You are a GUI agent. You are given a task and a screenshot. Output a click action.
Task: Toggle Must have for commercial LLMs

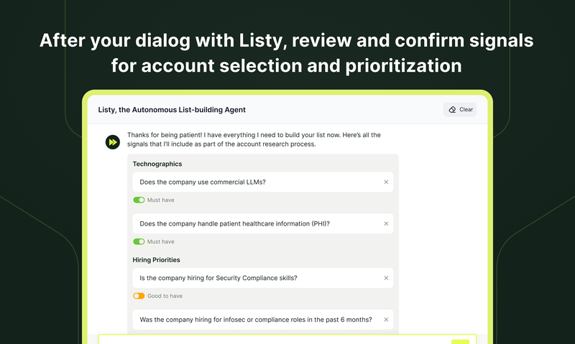click(x=139, y=200)
